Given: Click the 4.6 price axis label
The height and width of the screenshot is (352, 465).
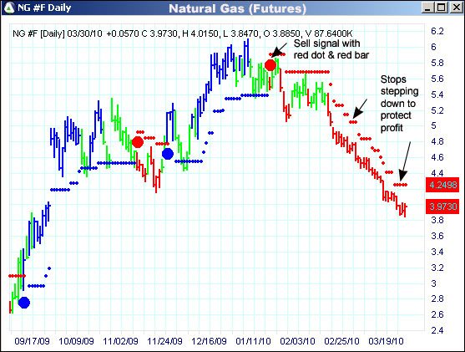Looking at the screenshot, I should [437, 157].
